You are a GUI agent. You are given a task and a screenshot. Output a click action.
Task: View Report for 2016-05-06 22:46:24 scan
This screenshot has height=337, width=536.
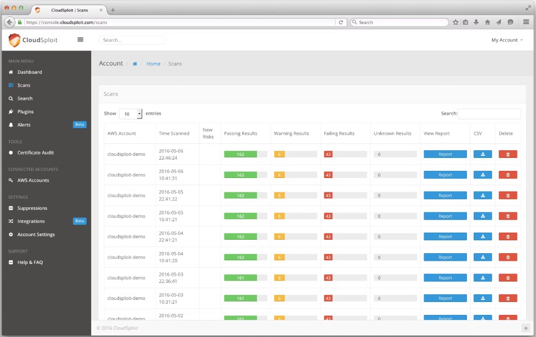pos(445,154)
